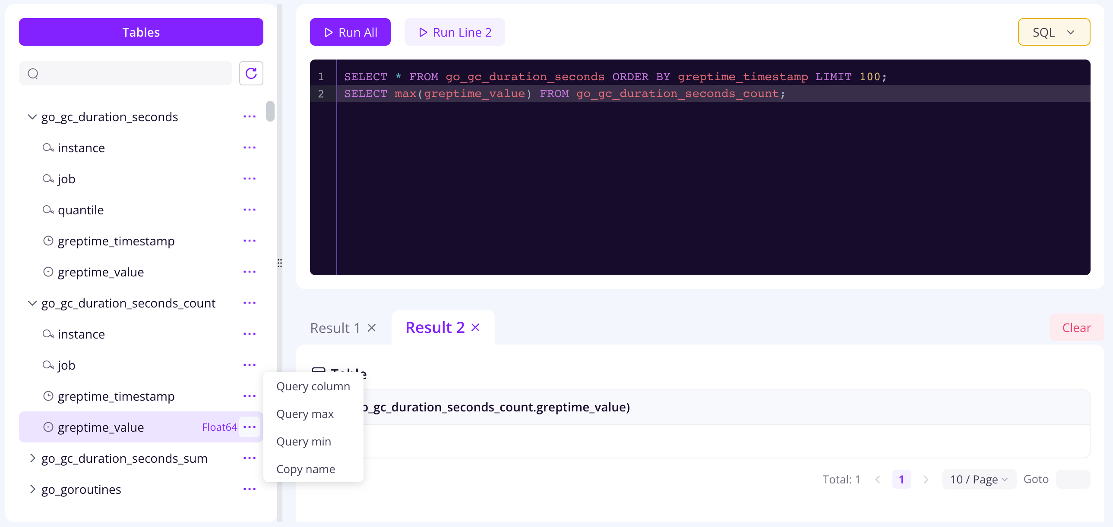Open the 10 / Page size dropdown
Screen dimensions: 1113x527
[x=978, y=479]
